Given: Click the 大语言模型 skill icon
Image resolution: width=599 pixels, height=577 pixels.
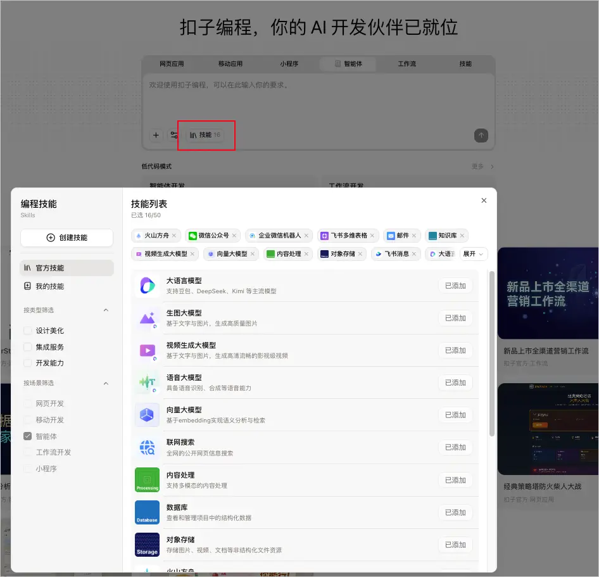Looking at the screenshot, I should point(147,286).
